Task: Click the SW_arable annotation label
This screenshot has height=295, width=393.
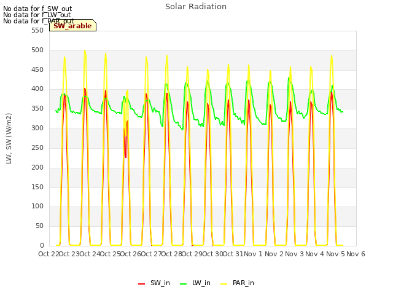Action: (x=72, y=26)
